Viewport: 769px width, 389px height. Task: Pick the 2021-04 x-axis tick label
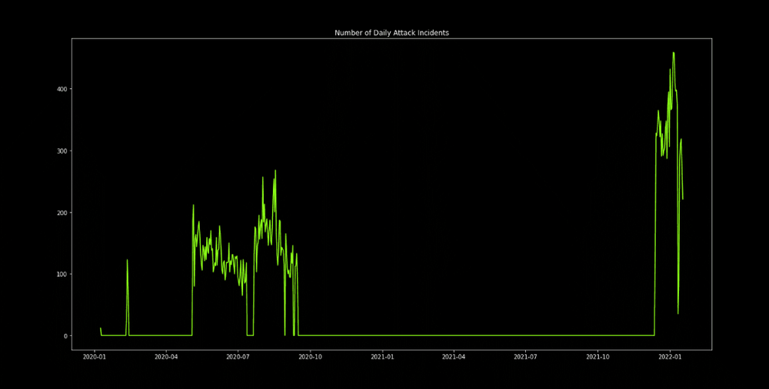[453, 357]
